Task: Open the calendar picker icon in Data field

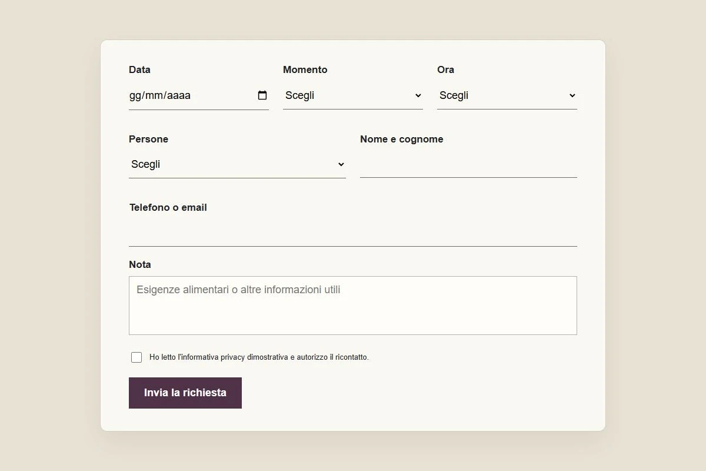Action: (262, 95)
